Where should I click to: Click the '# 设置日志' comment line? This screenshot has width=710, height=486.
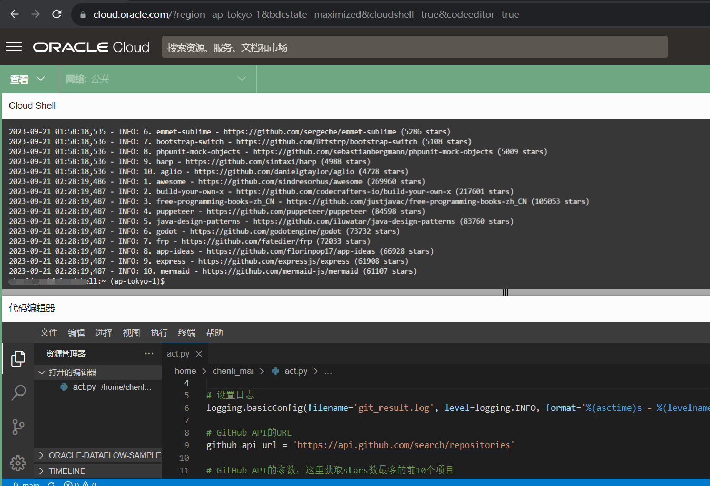click(230, 395)
